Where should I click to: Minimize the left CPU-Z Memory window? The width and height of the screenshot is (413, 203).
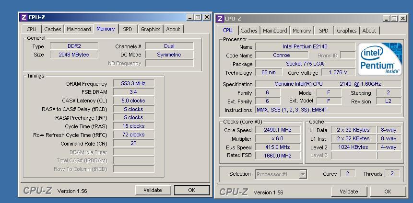tap(190, 17)
